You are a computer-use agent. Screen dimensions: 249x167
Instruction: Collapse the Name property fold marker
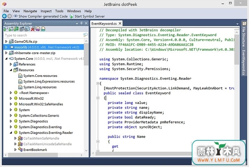[98, 141]
